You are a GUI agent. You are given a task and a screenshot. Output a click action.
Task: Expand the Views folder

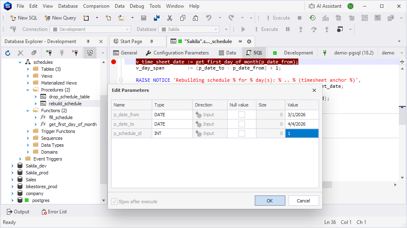28,76
